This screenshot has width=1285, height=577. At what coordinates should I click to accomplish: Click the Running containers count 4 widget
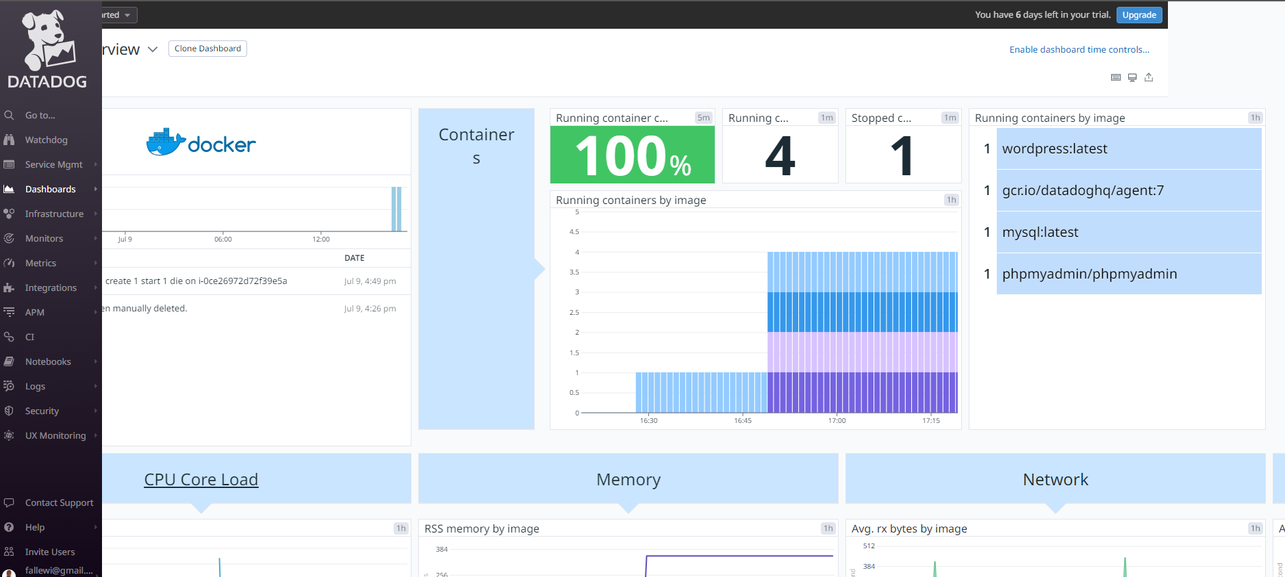tap(780, 146)
